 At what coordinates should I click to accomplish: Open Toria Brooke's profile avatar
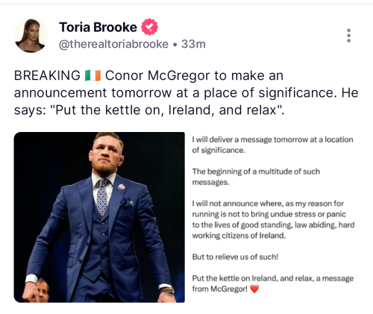pos(31,36)
